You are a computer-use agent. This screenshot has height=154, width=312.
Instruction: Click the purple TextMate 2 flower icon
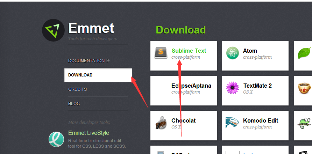232,88
